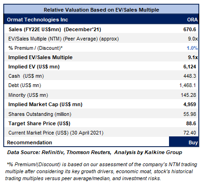Image resolution: width=203 pixels, height=189 pixels.
Task: Click the Implied EV/Sales Multiple 9.1x cell
Action: [x=193, y=57]
